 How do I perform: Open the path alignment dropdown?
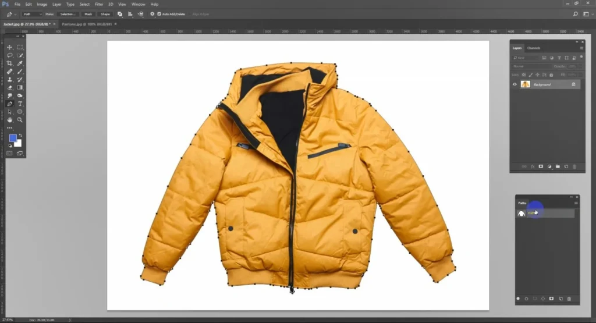(130, 14)
